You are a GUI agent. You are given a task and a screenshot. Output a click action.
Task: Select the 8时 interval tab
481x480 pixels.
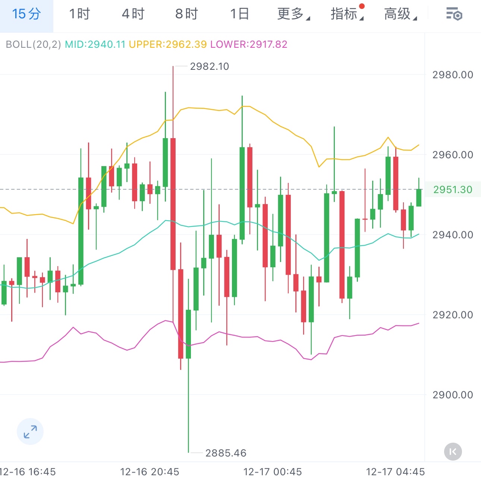pyautogui.click(x=186, y=14)
